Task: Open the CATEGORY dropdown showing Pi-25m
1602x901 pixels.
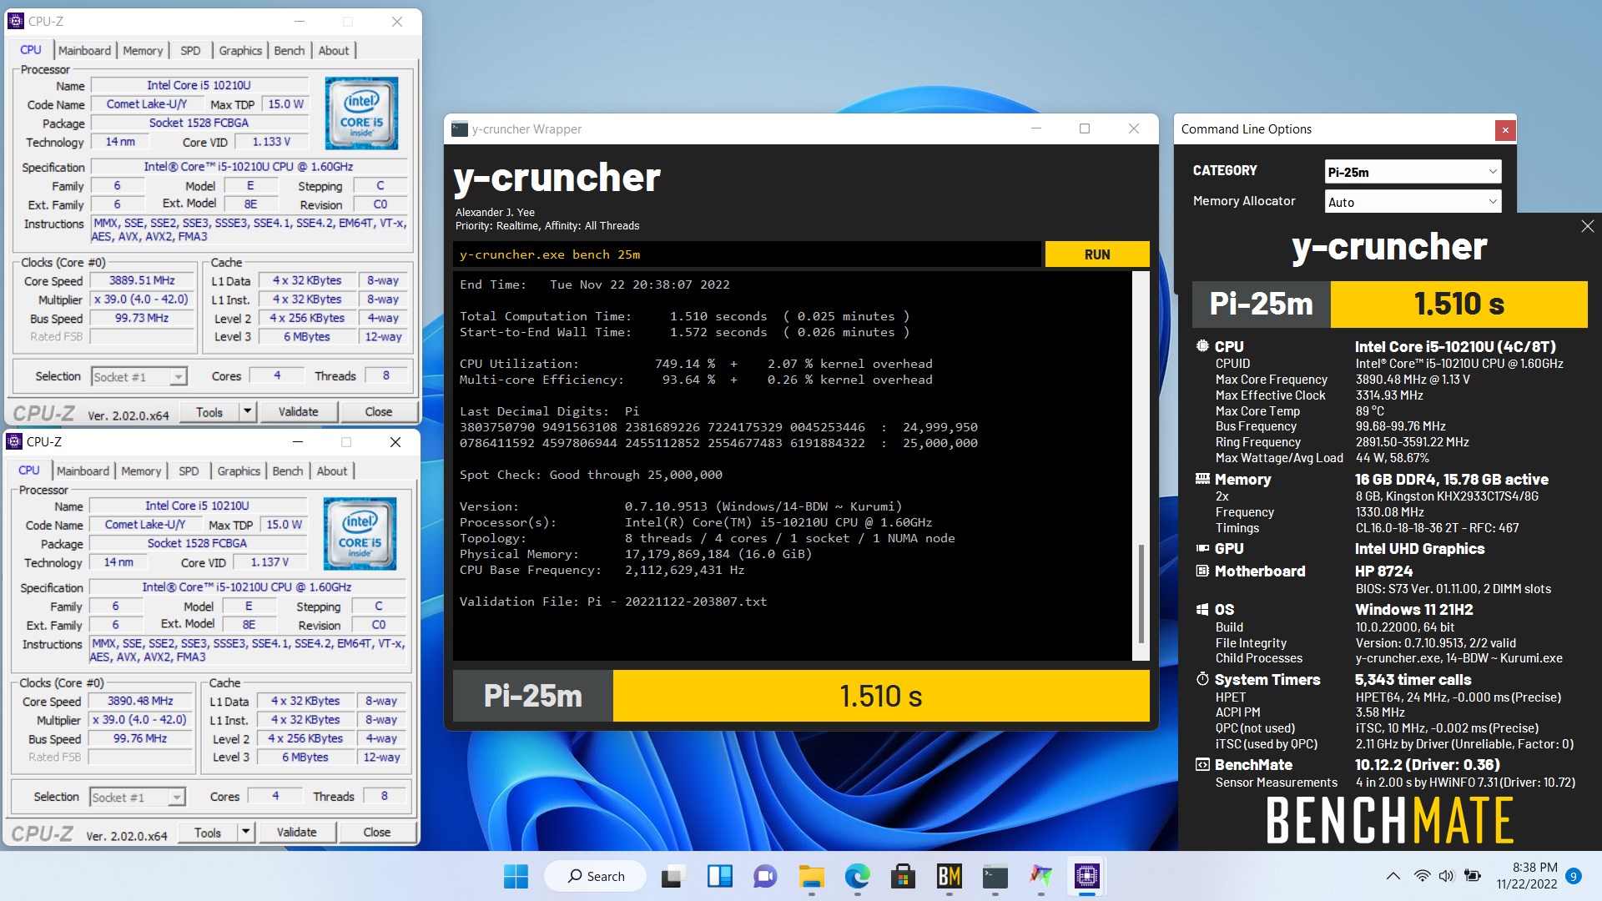Action: coord(1413,172)
